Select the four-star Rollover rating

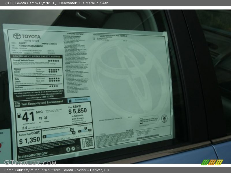tap(53, 86)
